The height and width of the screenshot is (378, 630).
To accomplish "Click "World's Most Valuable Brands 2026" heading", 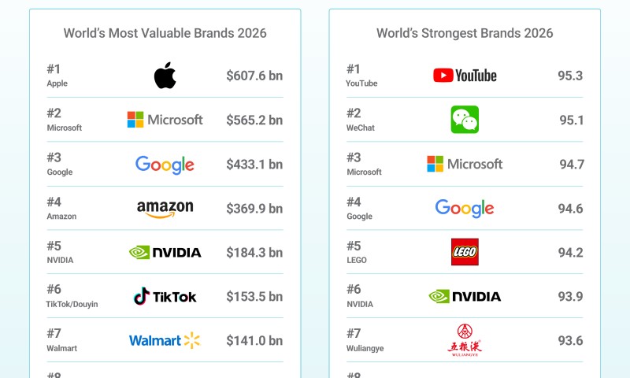I will pyautogui.click(x=165, y=33).
